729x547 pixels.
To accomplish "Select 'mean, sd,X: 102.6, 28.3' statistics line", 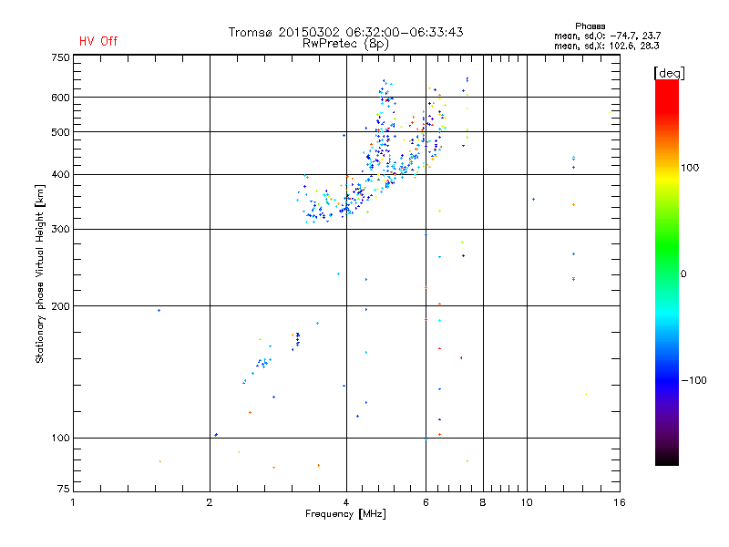I will point(606,46).
